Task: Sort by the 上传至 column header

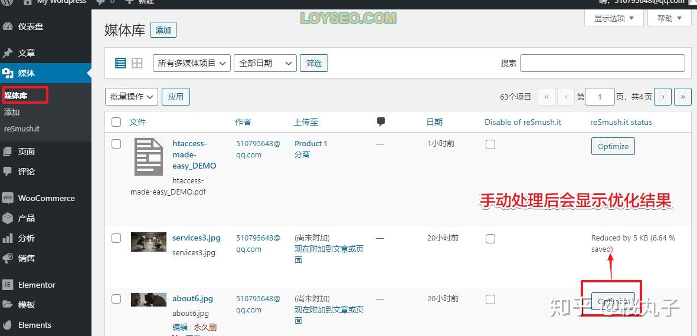Action: click(x=306, y=122)
